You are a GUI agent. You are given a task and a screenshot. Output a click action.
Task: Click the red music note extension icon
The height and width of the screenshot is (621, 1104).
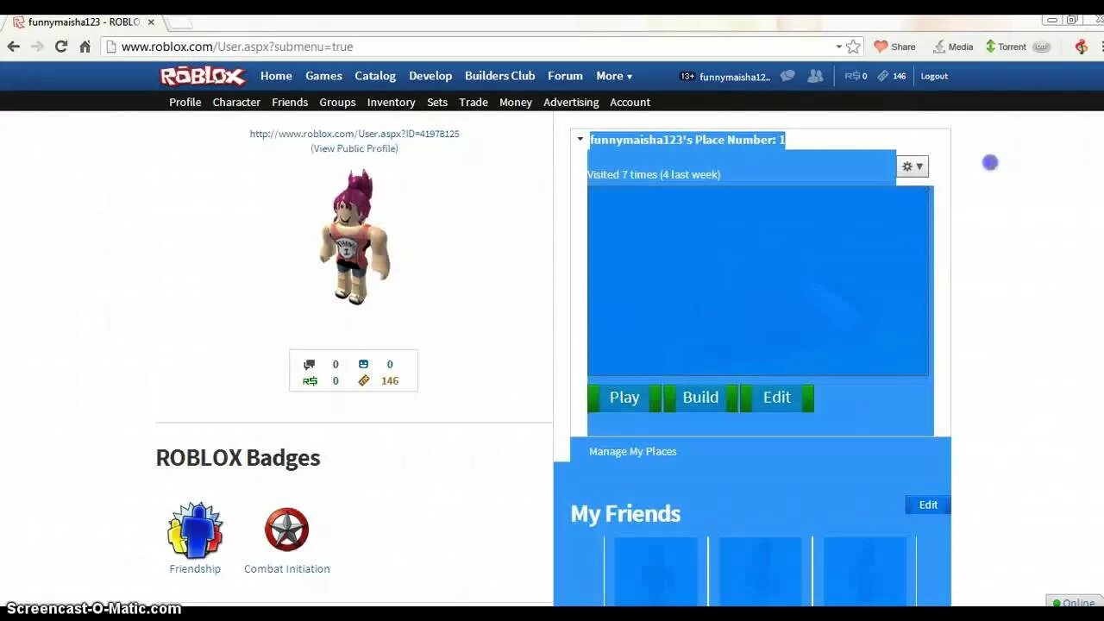[1082, 47]
